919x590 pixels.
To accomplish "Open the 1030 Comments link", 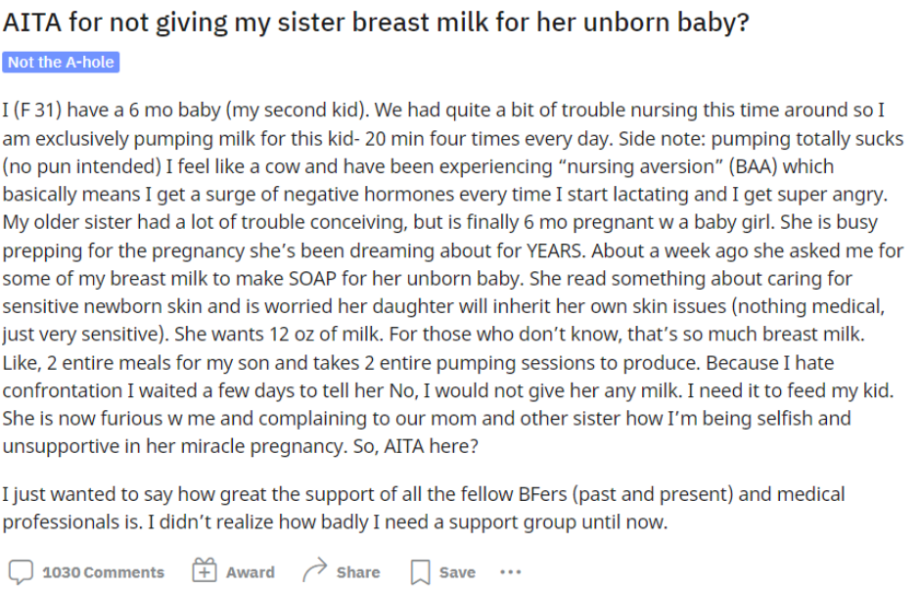I will click(x=103, y=572).
